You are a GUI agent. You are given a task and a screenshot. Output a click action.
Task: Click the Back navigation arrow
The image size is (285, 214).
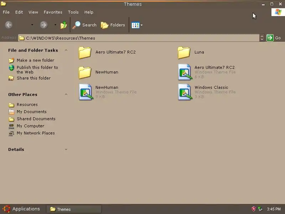[9, 25]
